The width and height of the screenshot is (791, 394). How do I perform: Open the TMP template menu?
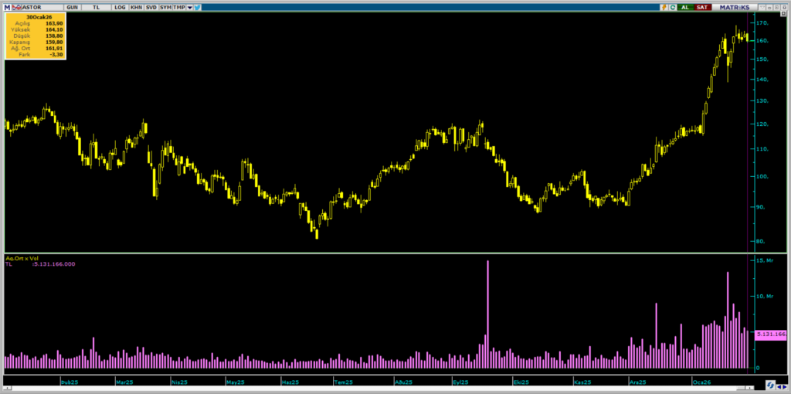(x=179, y=7)
